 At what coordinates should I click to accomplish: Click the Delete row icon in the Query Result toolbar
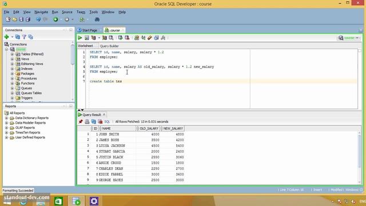pos(100,121)
